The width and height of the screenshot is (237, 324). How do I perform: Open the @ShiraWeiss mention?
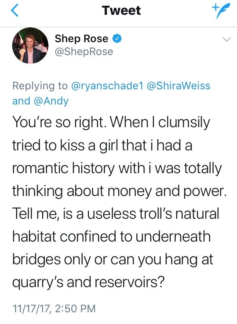[x=179, y=86]
